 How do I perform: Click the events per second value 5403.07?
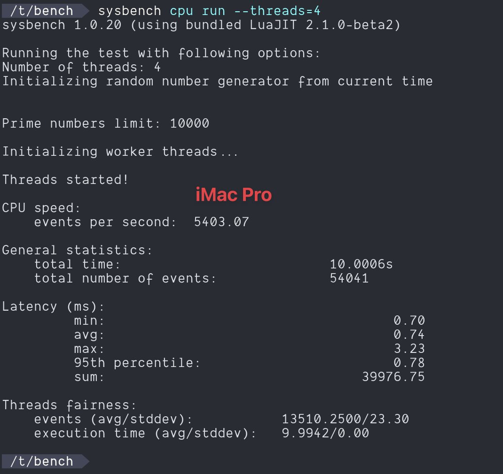pyautogui.click(x=221, y=222)
